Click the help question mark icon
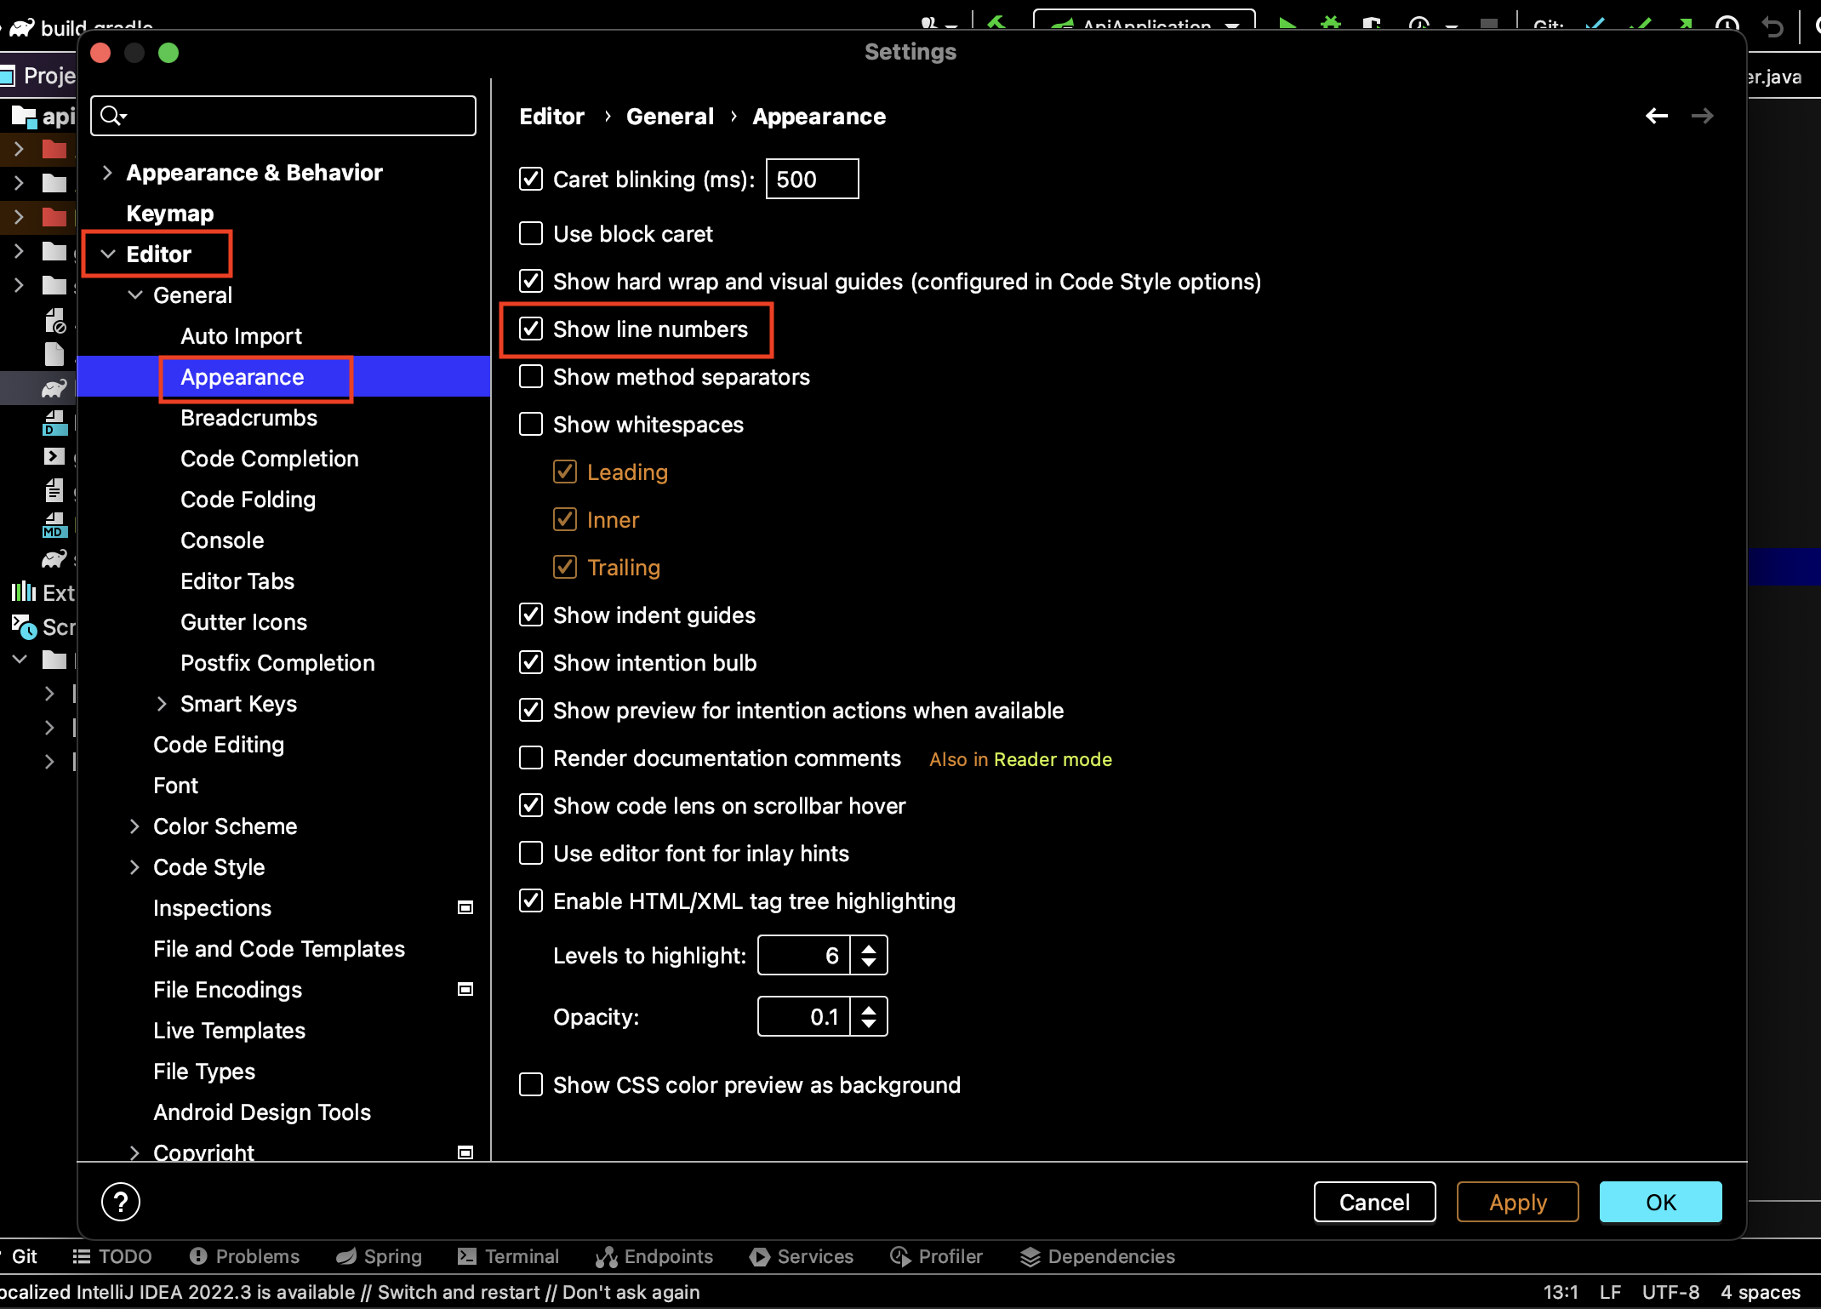Viewport: 1821px width, 1309px height. pyautogui.click(x=121, y=1201)
